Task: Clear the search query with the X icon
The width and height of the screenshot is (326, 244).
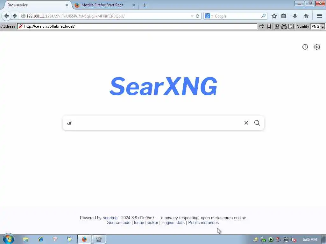Action: [x=246, y=123]
